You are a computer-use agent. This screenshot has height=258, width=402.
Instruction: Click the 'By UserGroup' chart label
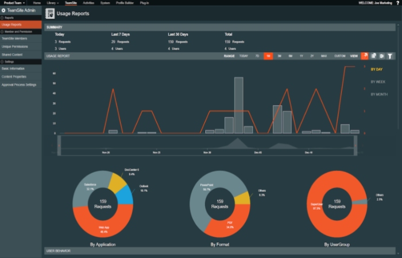point(337,244)
